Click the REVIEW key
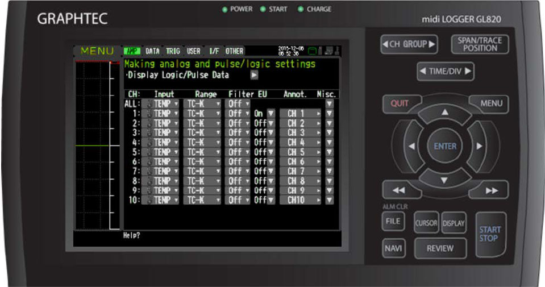The width and height of the screenshot is (545, 287). click(440, 248)
